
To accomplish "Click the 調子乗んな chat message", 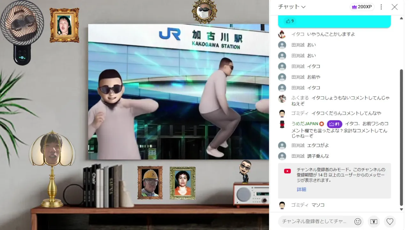I will point(318,156).
